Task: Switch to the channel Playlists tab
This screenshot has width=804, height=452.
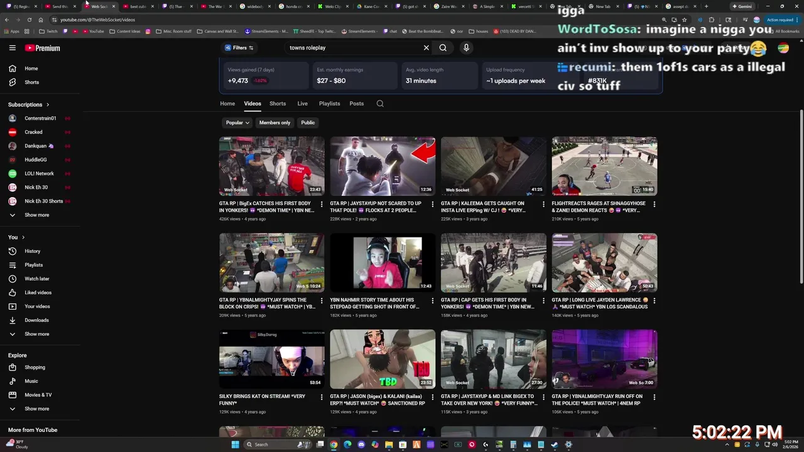Action: coord(329,104)
